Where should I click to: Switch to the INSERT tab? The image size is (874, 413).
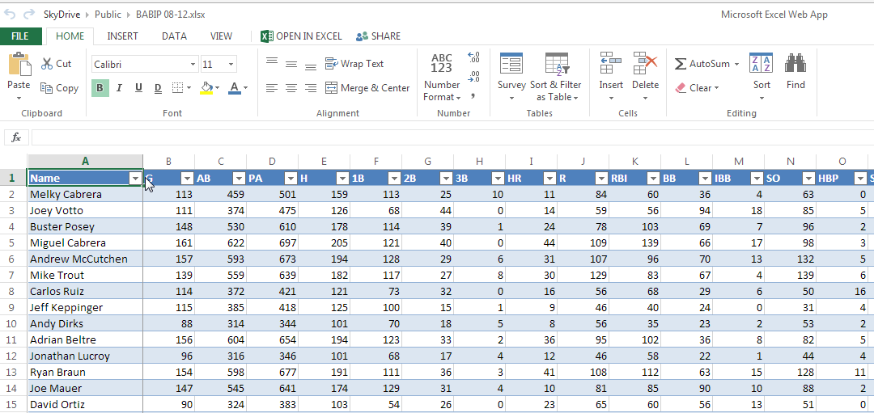pos(123,36)
